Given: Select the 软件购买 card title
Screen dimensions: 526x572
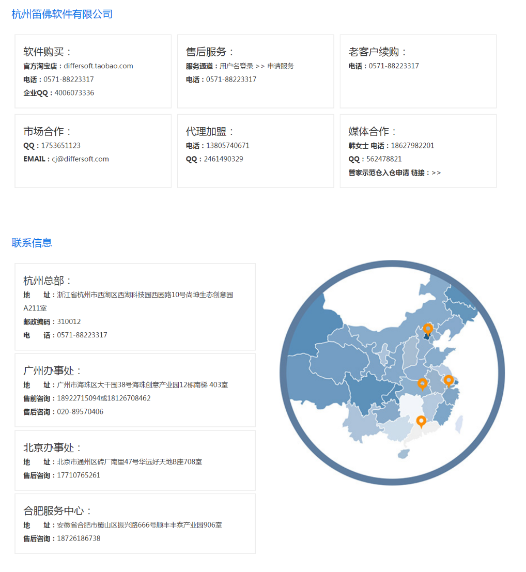Looking at the screenshot, I should pyautogui.click(x=47, y=52).
